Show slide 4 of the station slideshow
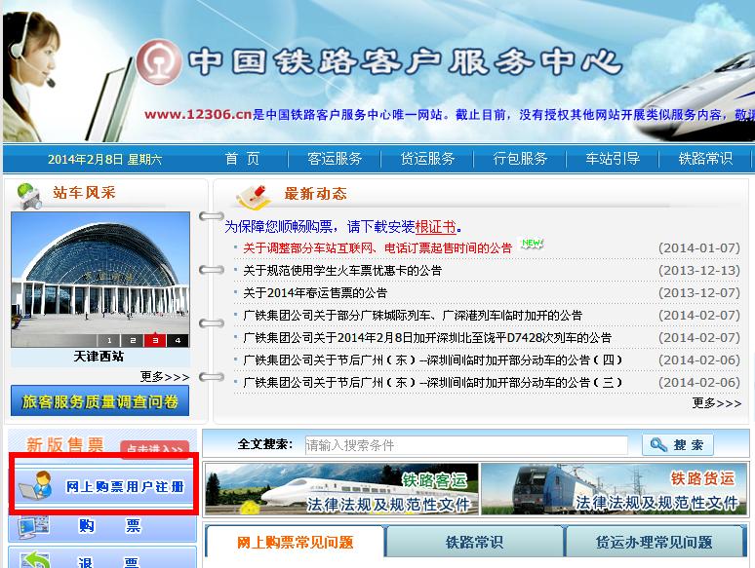The image size is (755, 568). pos(178,341)
